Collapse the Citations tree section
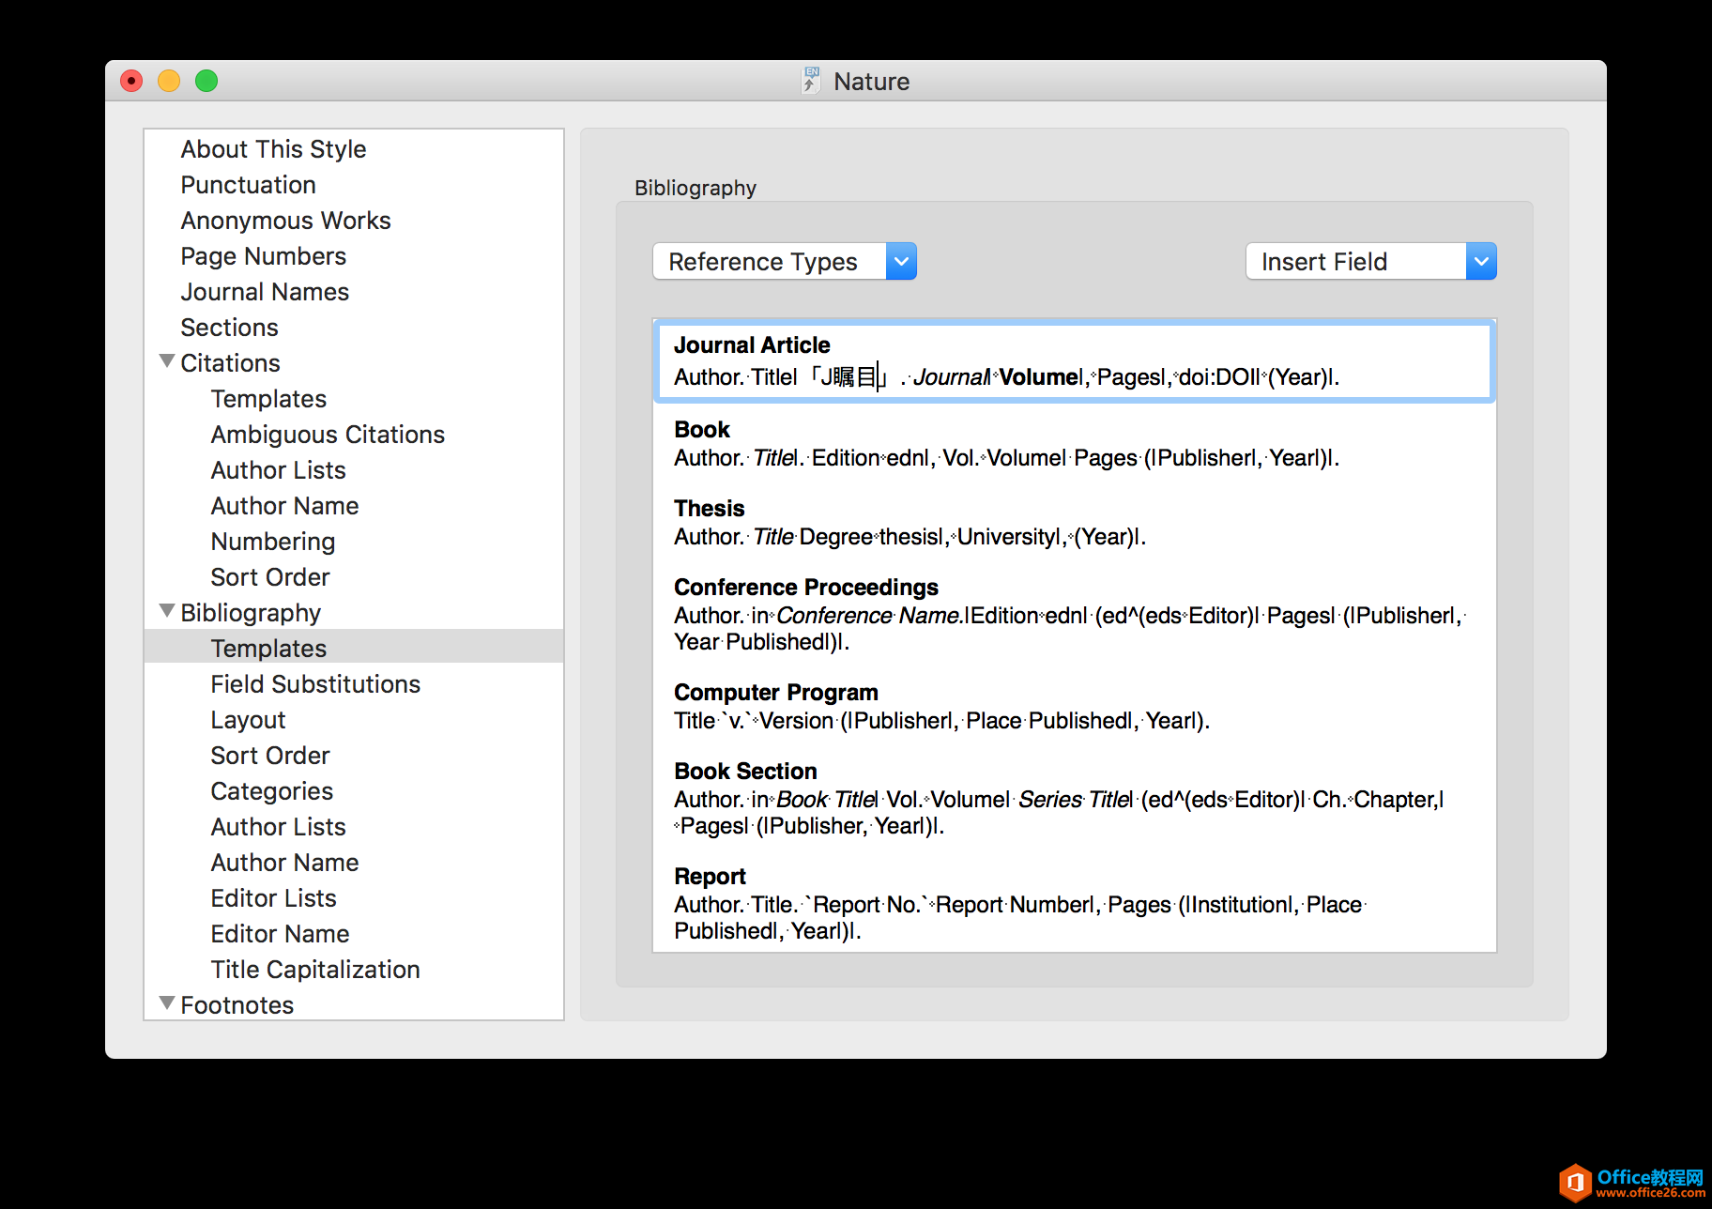The image size is (1712, 1209). [167, 362]
